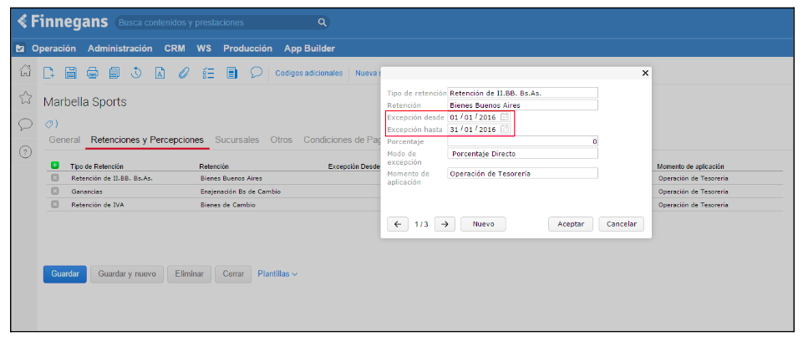Open the App Builder menu

(309, 48)
